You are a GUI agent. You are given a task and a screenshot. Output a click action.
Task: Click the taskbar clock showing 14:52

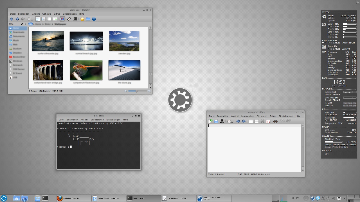click(x=295, y=198)
